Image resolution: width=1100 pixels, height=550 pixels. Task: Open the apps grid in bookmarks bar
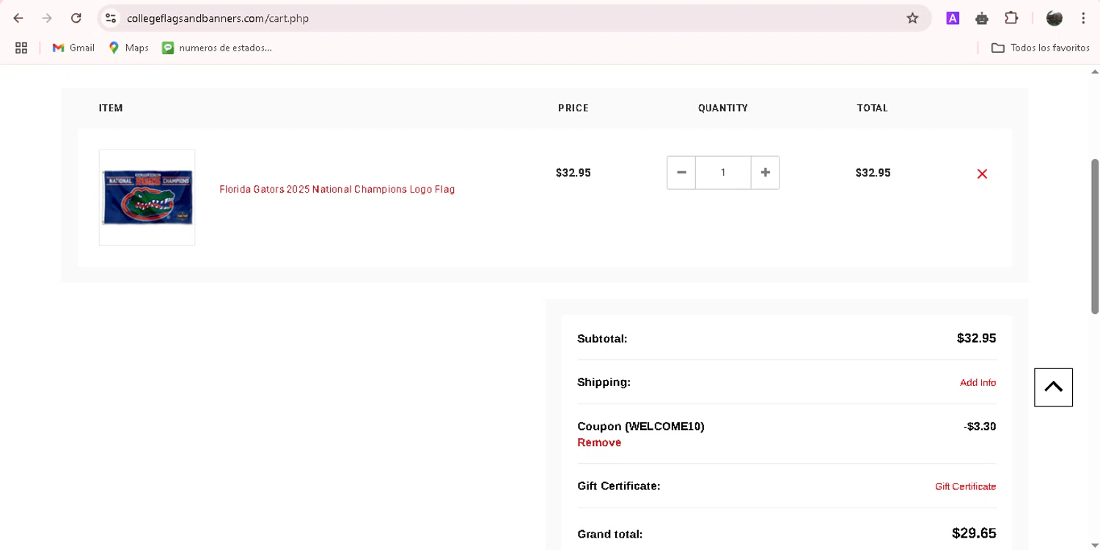click(x=21, y=48)
